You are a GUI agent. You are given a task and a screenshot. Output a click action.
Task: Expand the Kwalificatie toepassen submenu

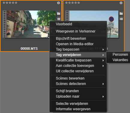78,60
